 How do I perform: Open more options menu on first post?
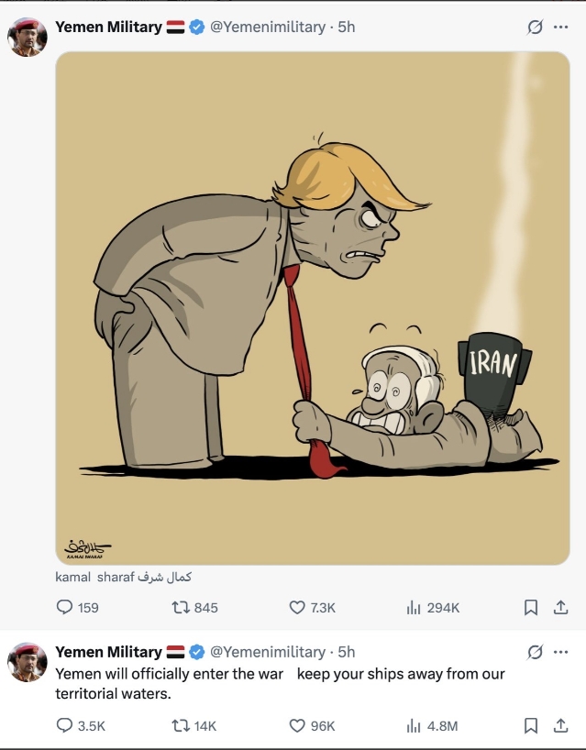click(560, 28)
